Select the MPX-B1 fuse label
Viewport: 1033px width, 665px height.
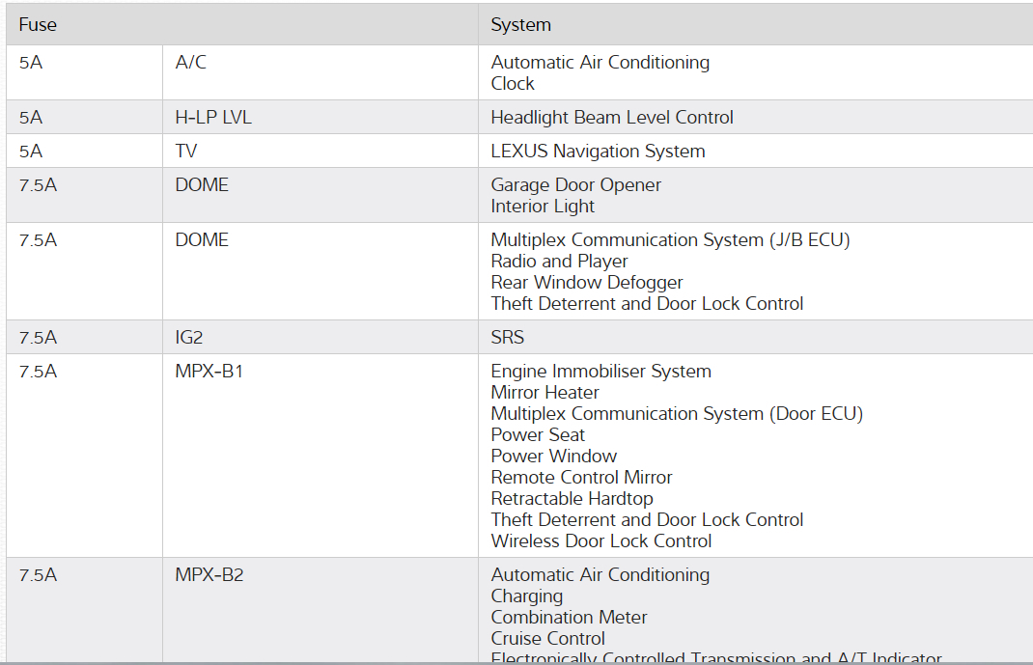[209, 372]
